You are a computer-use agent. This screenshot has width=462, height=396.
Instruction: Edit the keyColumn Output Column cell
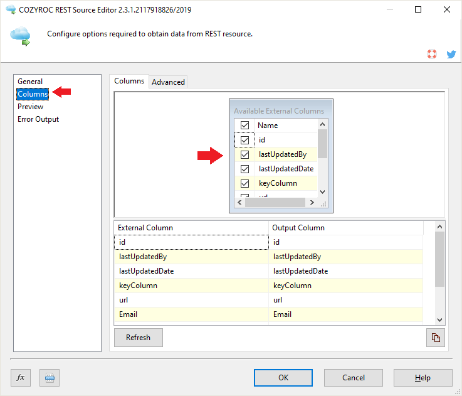coord(346,286)
